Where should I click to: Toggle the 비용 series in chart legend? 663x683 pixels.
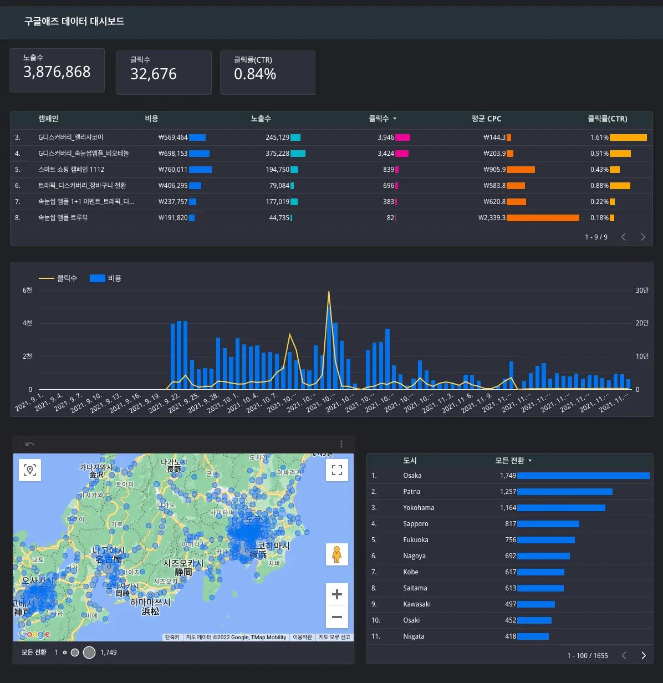point(105,278)
